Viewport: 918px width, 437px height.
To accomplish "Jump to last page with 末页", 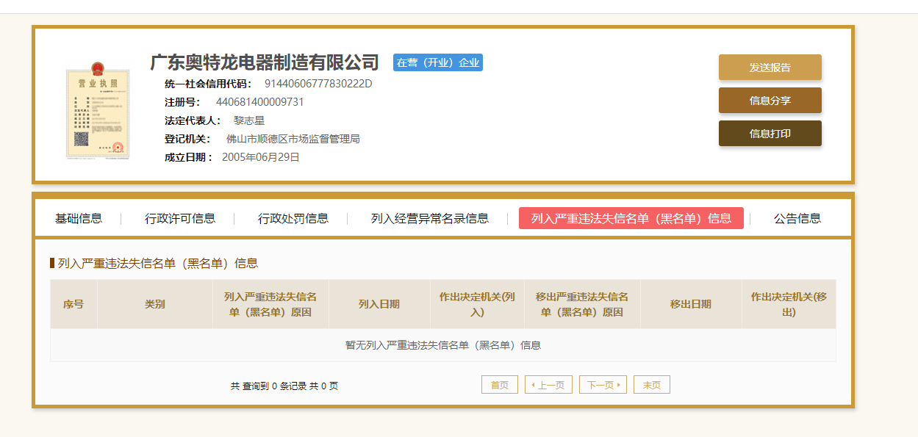I will pyautogui.click(x=652, y=385).
